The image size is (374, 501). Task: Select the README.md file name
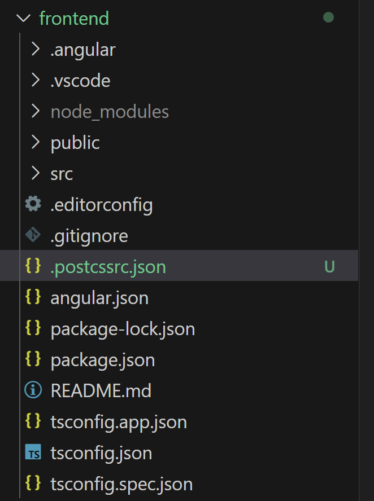click(101, 390)
